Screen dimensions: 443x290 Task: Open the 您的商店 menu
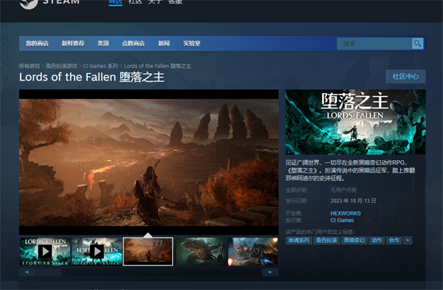point(37,44)
